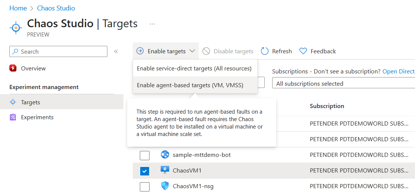Click the Feedback heart icon
The width and height of the screenshot is (415, 193).
[303, 51]
